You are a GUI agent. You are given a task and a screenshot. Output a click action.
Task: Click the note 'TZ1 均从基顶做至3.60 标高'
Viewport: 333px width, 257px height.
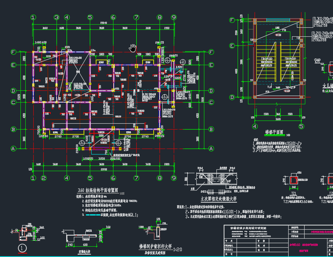(298, 202)
